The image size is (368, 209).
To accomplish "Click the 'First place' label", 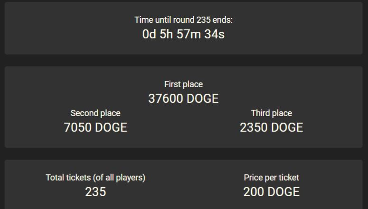I will click(x=184, y=84).
